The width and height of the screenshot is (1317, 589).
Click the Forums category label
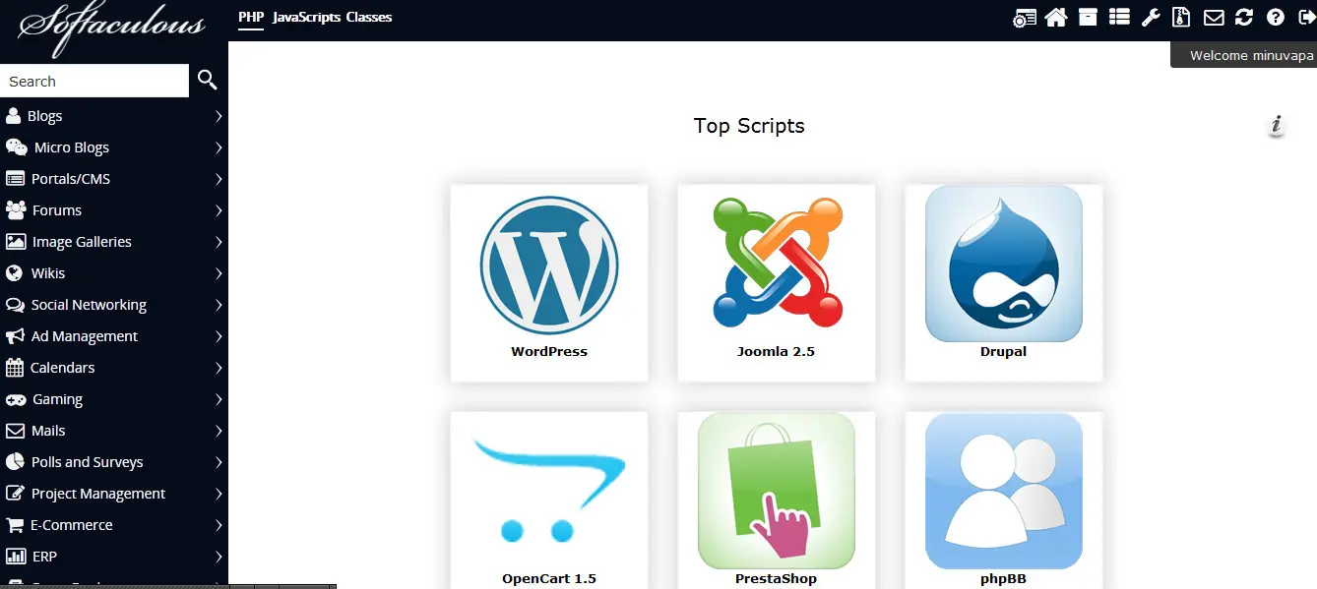57,210
